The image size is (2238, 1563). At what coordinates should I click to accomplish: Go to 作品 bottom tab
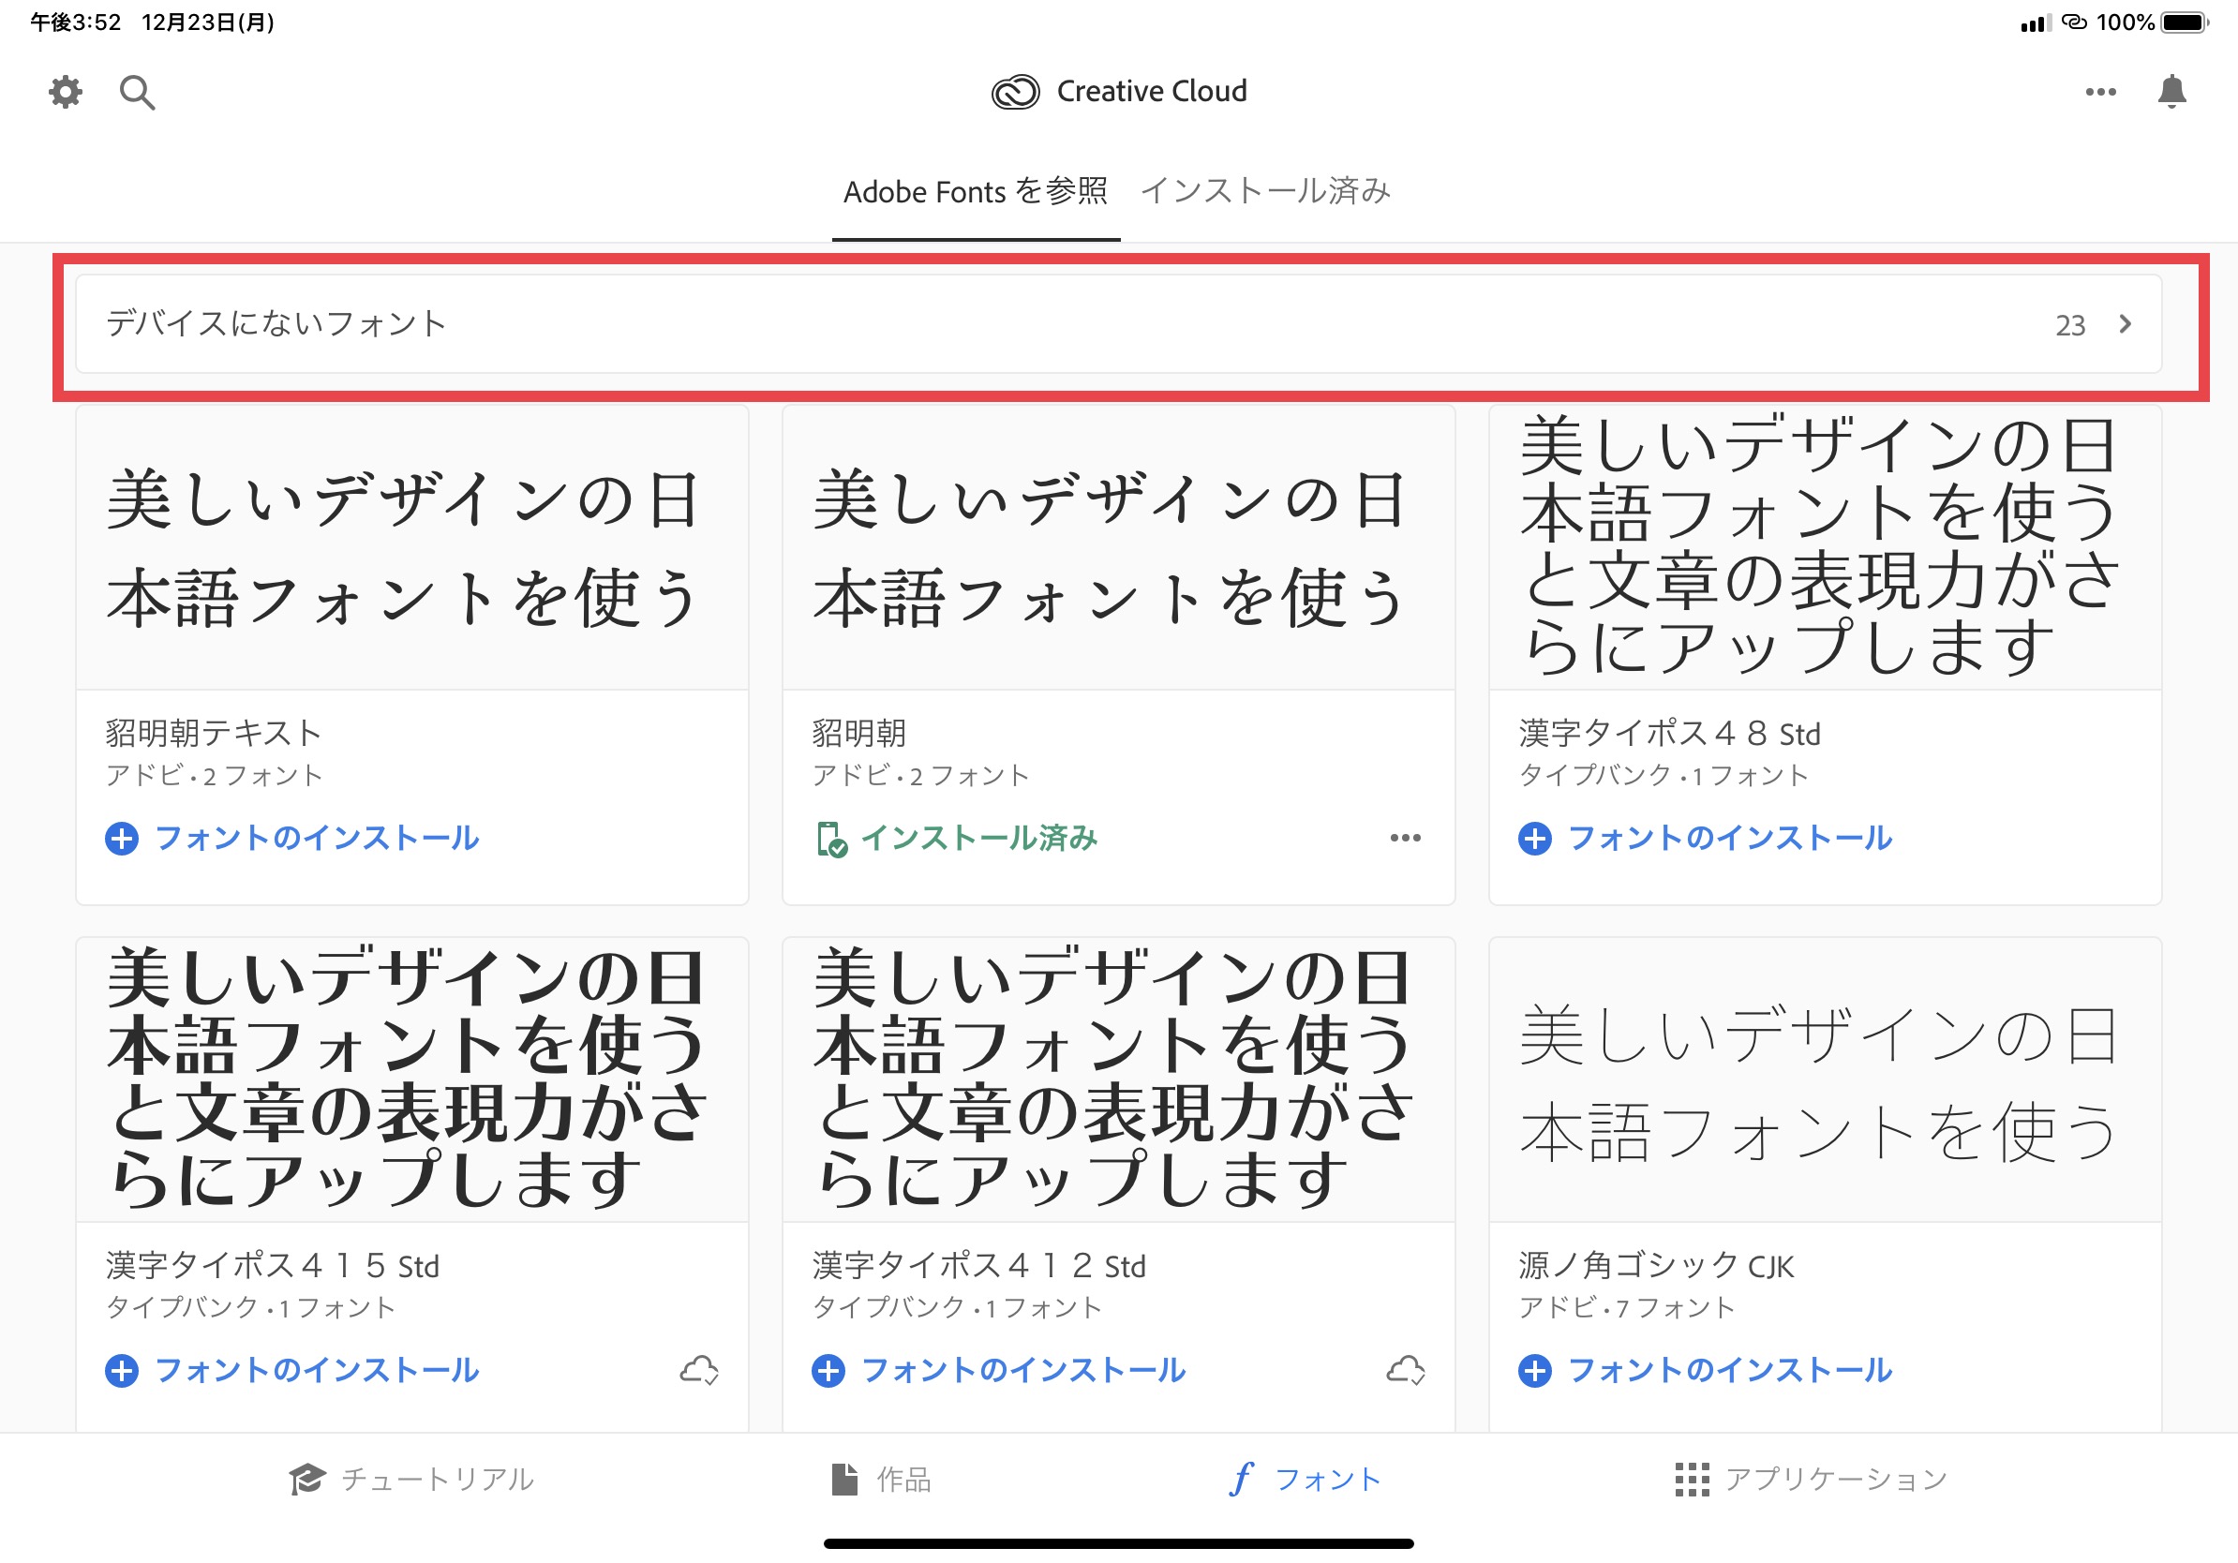pos(881,1480)
